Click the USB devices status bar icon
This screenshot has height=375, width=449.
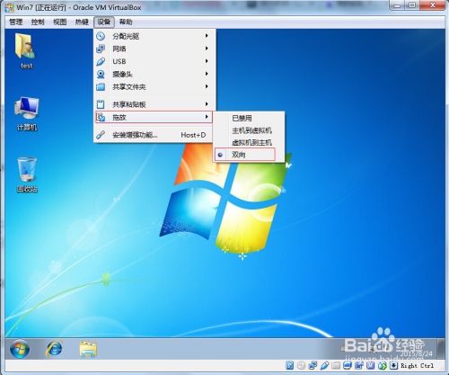[324, 365]
